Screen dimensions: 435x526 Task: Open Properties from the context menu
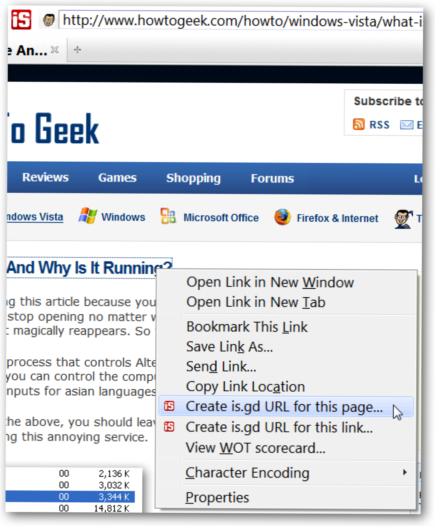click(x=217, y=497)
